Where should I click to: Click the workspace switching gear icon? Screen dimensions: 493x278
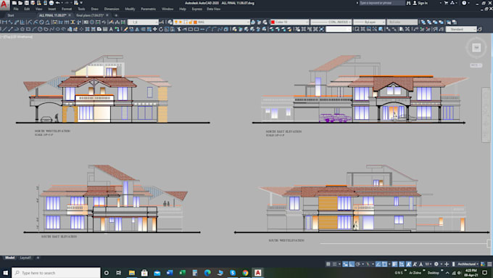pyautogui.click(x=436, y=264)
